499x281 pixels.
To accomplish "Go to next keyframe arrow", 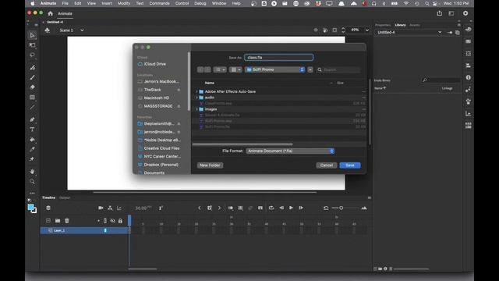I will [219, 208].
